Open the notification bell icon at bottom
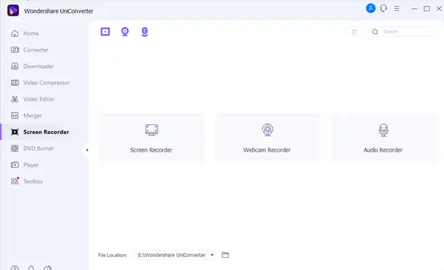This screenshot has height=270, width=444. pyautogui.click(x=31, y=268)
